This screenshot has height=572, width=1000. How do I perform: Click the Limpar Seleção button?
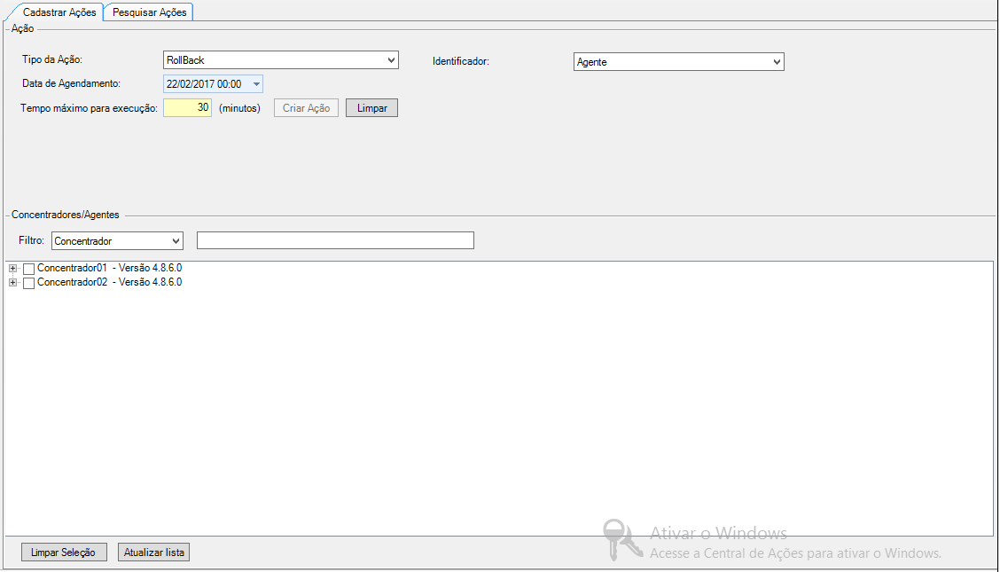[64, 552]
